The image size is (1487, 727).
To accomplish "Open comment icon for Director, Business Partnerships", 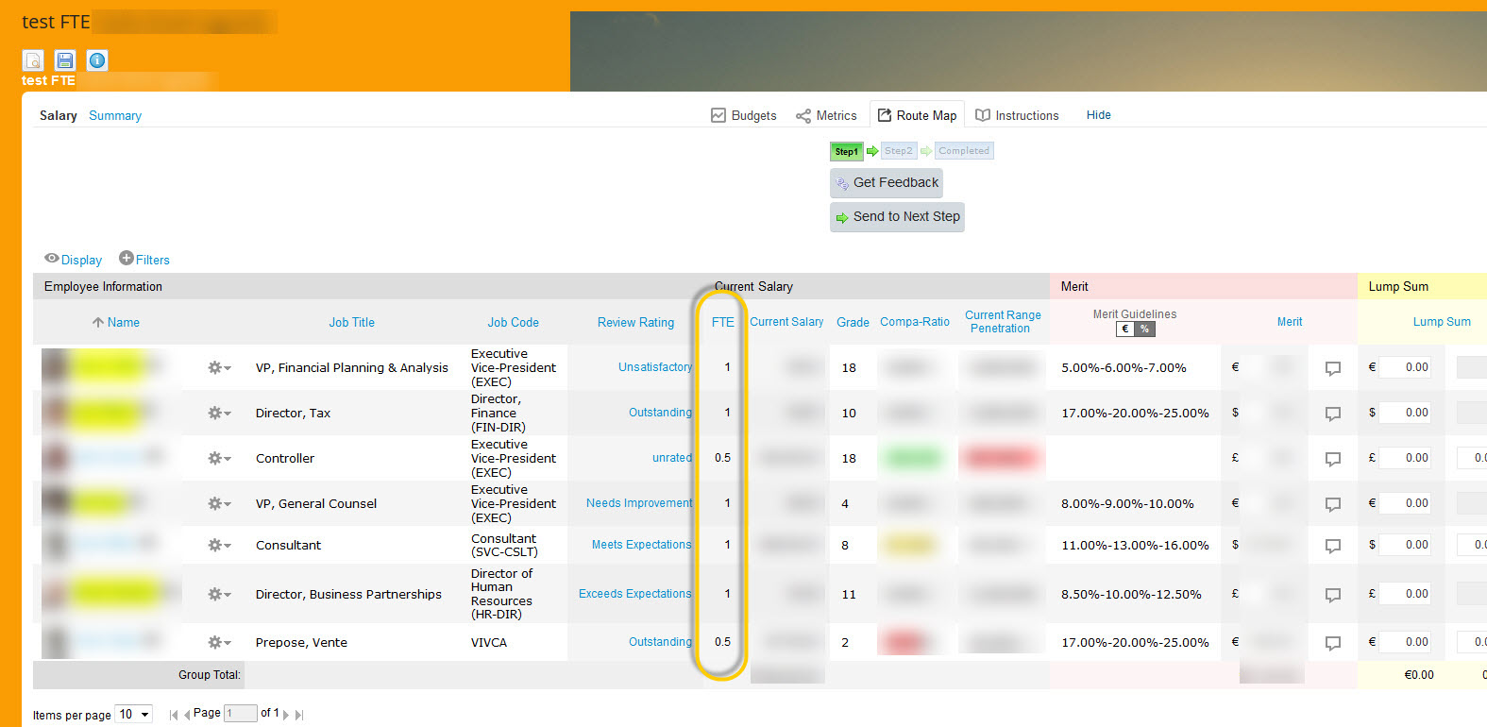I will (1333, 595).
